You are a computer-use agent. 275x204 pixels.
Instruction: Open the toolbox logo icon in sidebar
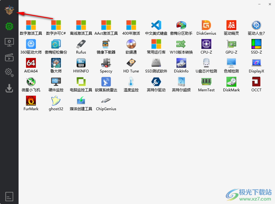9,10
